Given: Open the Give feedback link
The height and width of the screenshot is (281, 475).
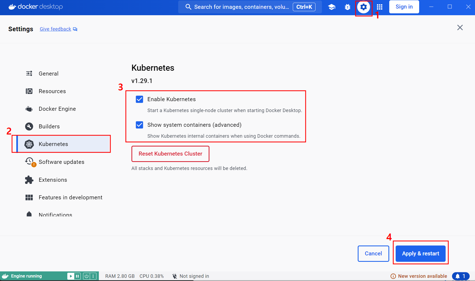Looking at the screenshot, I should point(55,29).
